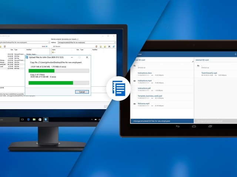Viewport: 237px width, 177px height.
Task: Select Instructions.pdf on the tablet
Action: point(162,89)
